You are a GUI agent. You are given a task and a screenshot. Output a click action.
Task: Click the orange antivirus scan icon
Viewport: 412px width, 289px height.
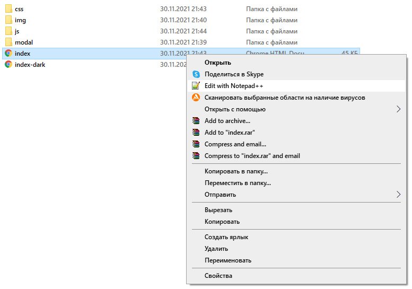click(196, 98)
